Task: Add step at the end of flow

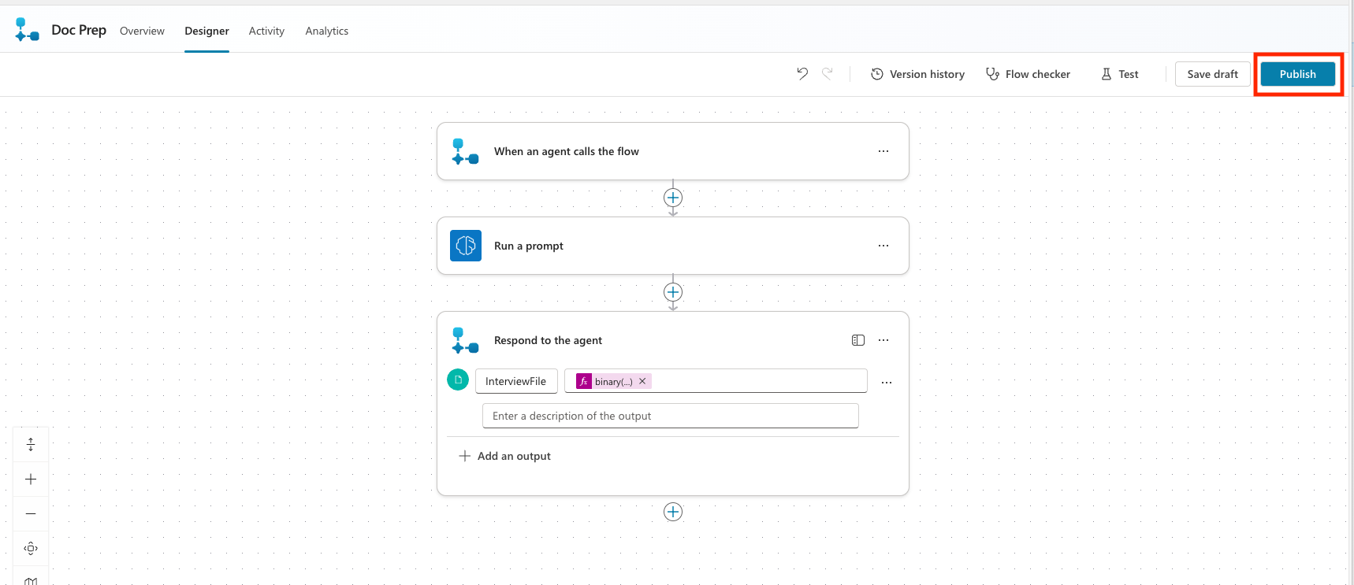Action: click(x=673, y=512)
